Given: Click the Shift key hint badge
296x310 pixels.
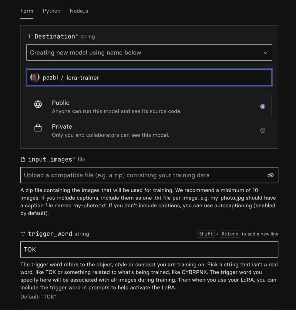Looking at the screenshot, I should click(206, 234).
